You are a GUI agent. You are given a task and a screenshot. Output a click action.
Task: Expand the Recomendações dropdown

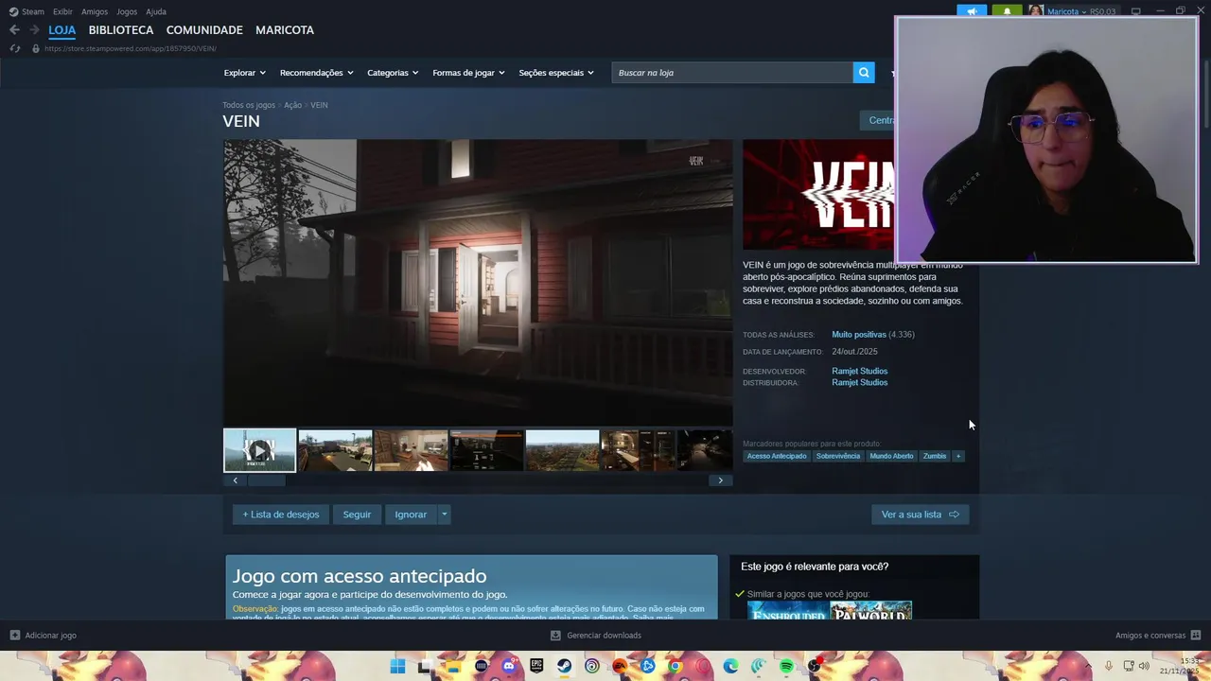(316, 73)
